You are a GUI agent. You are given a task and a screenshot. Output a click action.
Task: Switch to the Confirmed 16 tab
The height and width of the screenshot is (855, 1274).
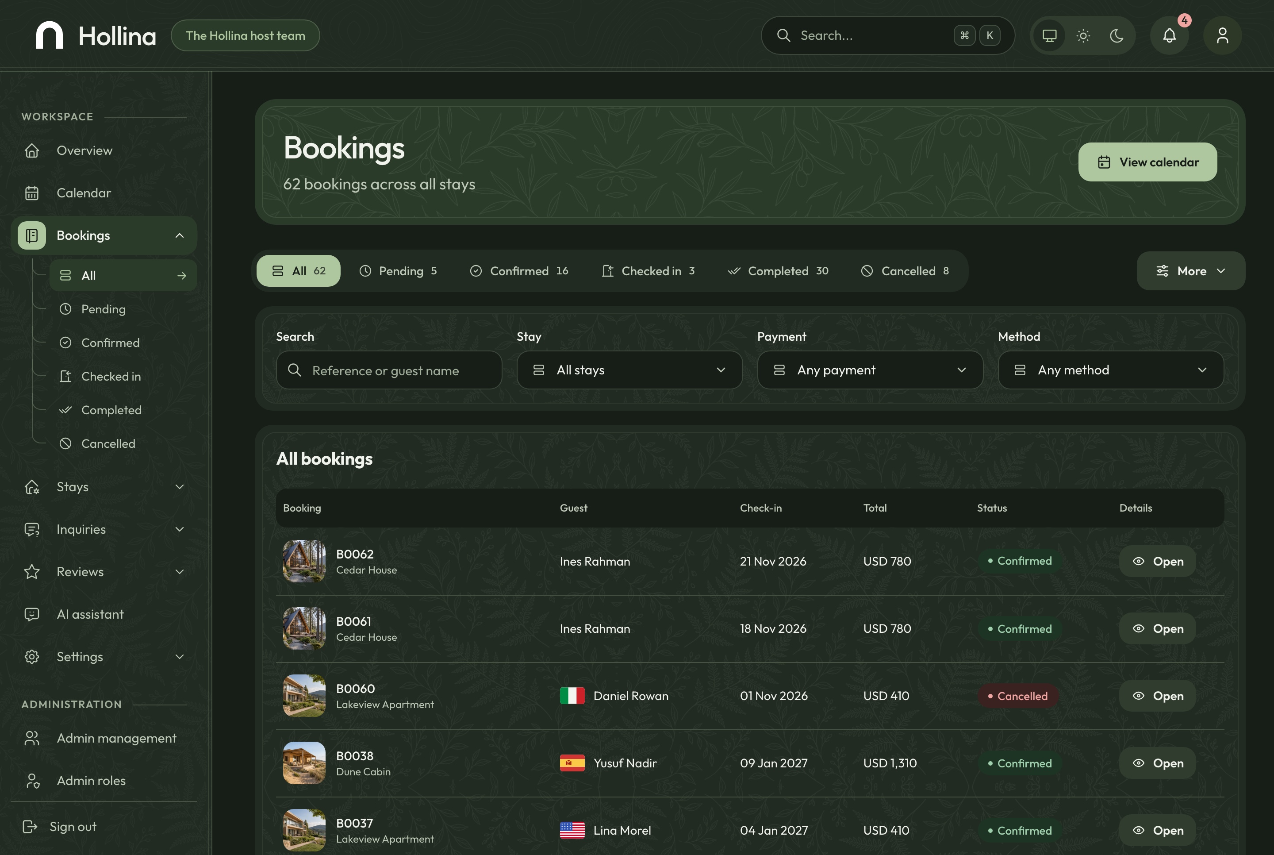pos(519,271)
